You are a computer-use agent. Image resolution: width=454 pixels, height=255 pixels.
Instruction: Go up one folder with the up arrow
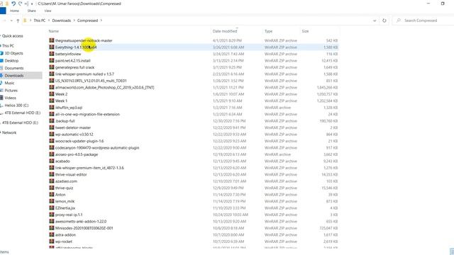click(18, 21)
